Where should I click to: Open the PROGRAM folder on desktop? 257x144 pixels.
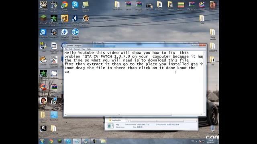[159, 6]
